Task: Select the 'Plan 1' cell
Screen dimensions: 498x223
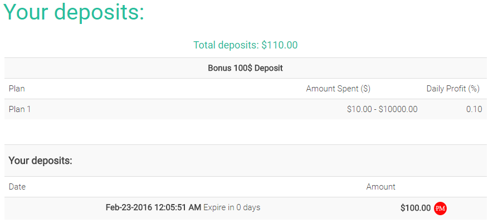Action: click(x=19, y=109)
